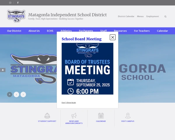Open the Facebook page icon
The image size is (175, 140).
click(x=18, y=3)
